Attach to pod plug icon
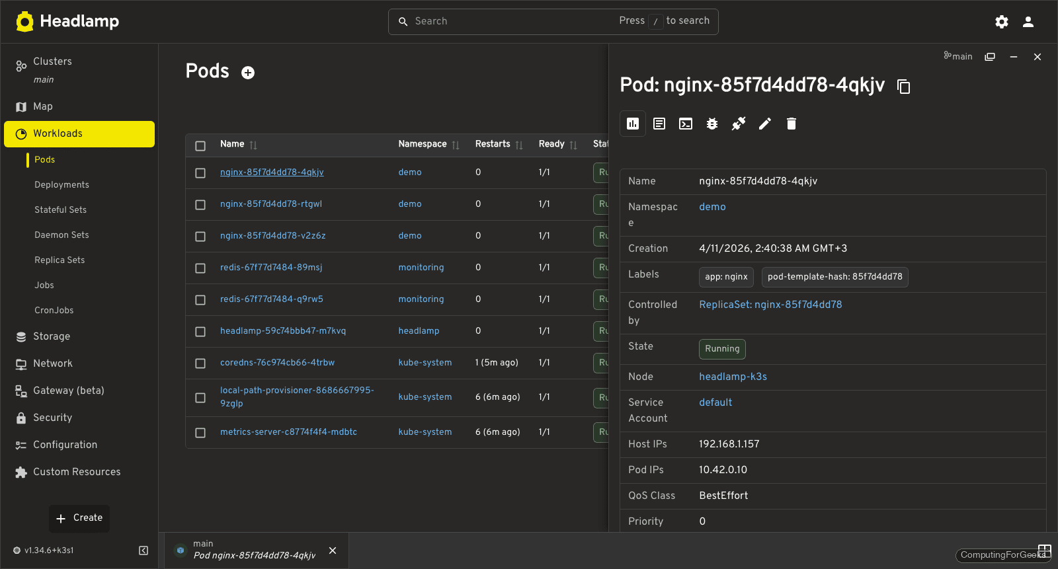1058x569 pixels. pos(739,124)
